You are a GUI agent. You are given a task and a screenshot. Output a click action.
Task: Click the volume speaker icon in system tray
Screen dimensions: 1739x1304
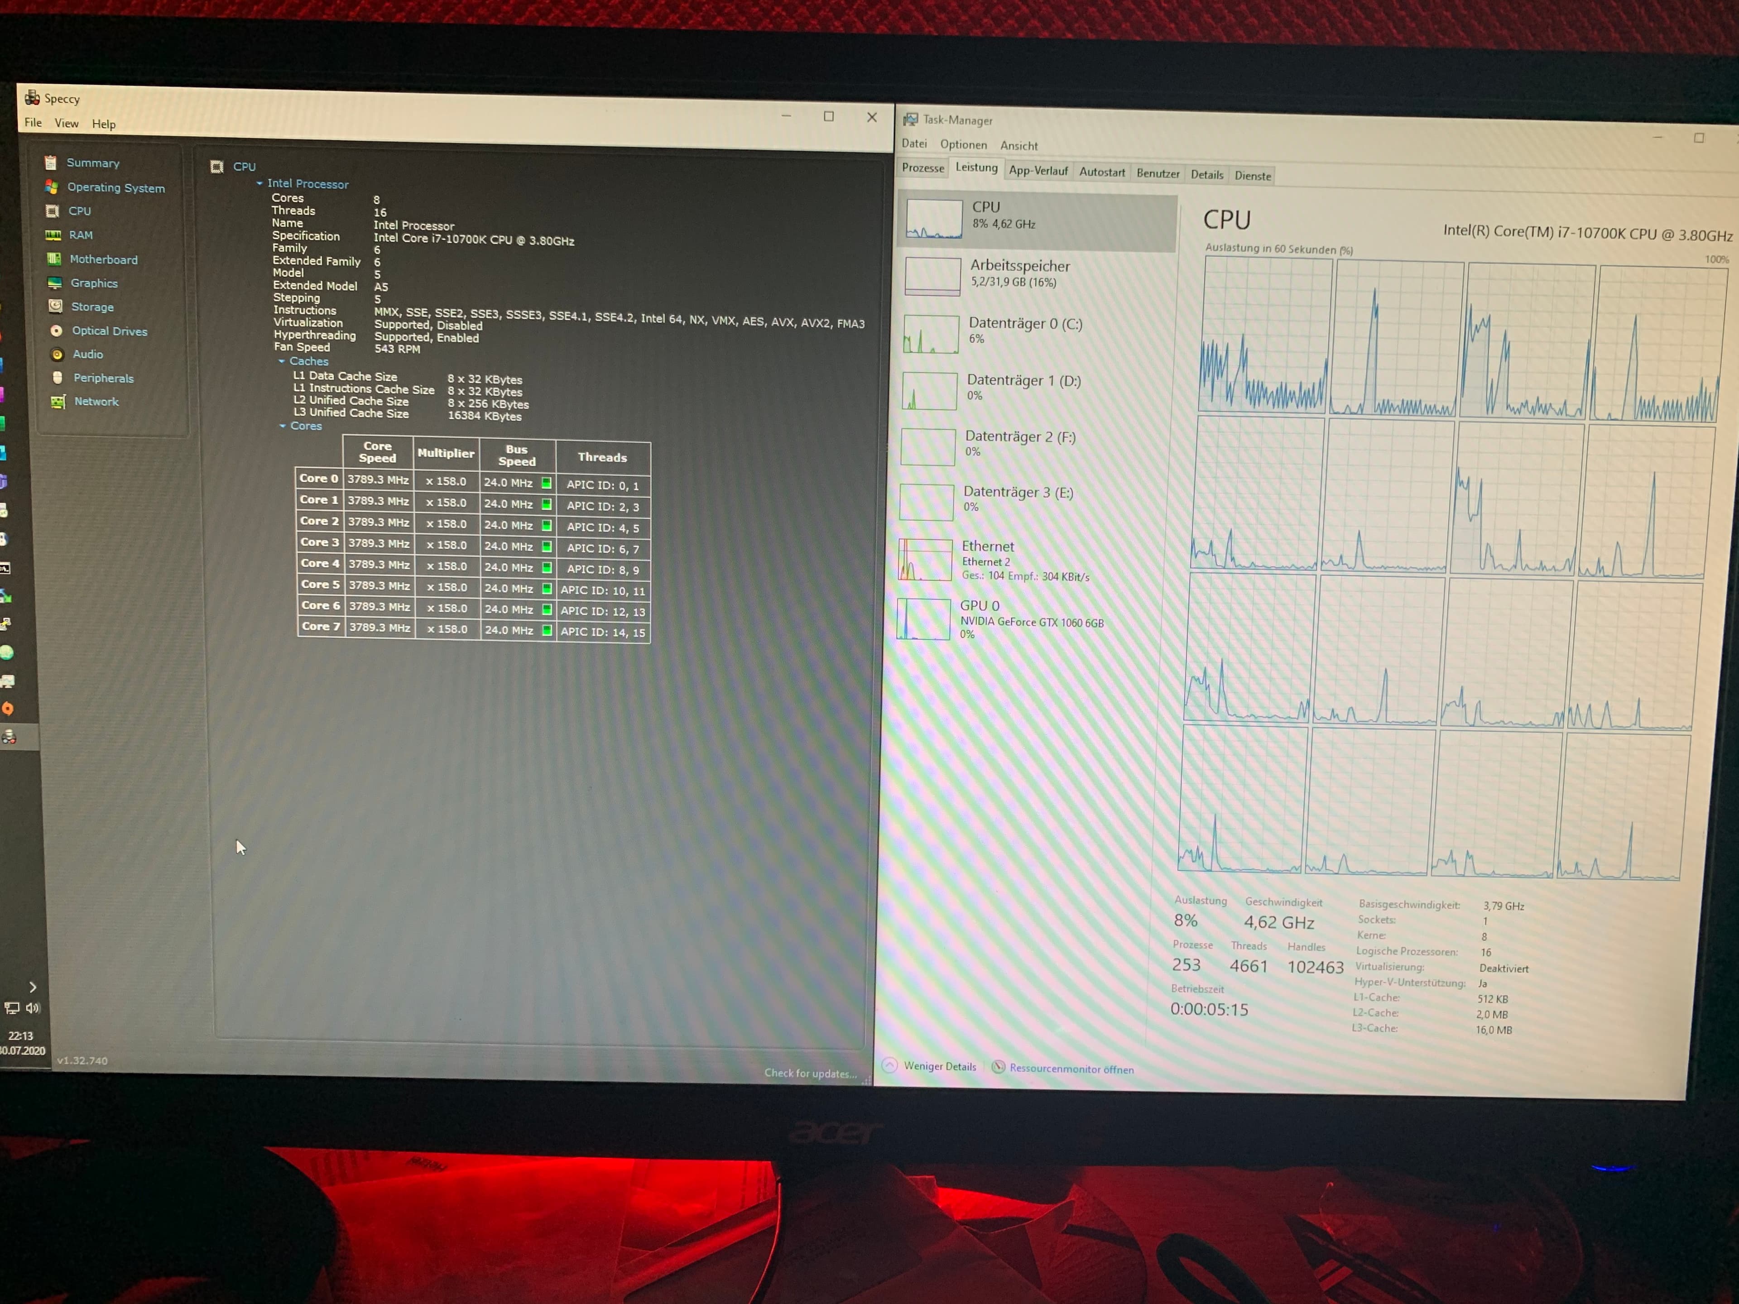point(32,1008)
